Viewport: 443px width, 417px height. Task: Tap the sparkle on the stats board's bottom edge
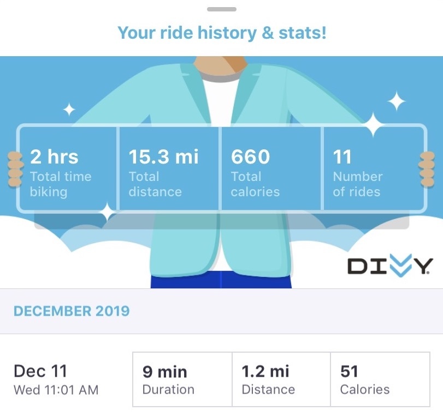pos(108,211)
